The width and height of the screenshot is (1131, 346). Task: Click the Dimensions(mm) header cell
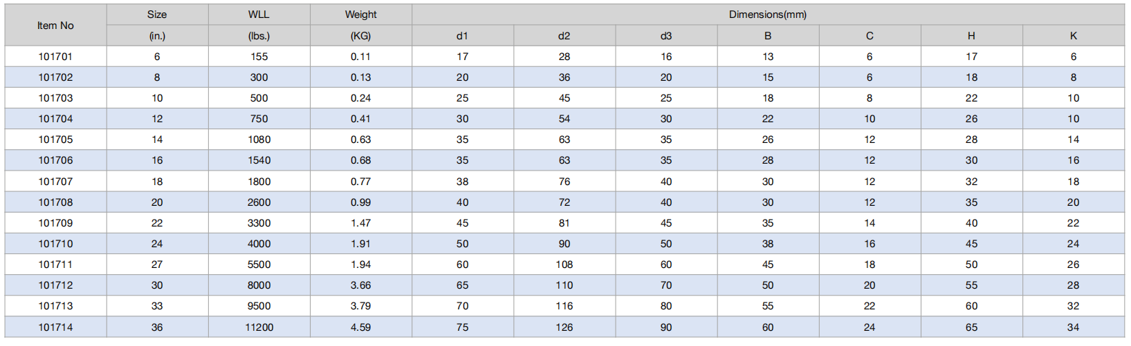point(768,15)
